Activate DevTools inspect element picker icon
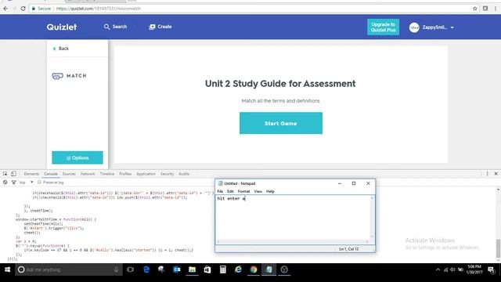This screenshot has height=282, width=501. point(5,174)
